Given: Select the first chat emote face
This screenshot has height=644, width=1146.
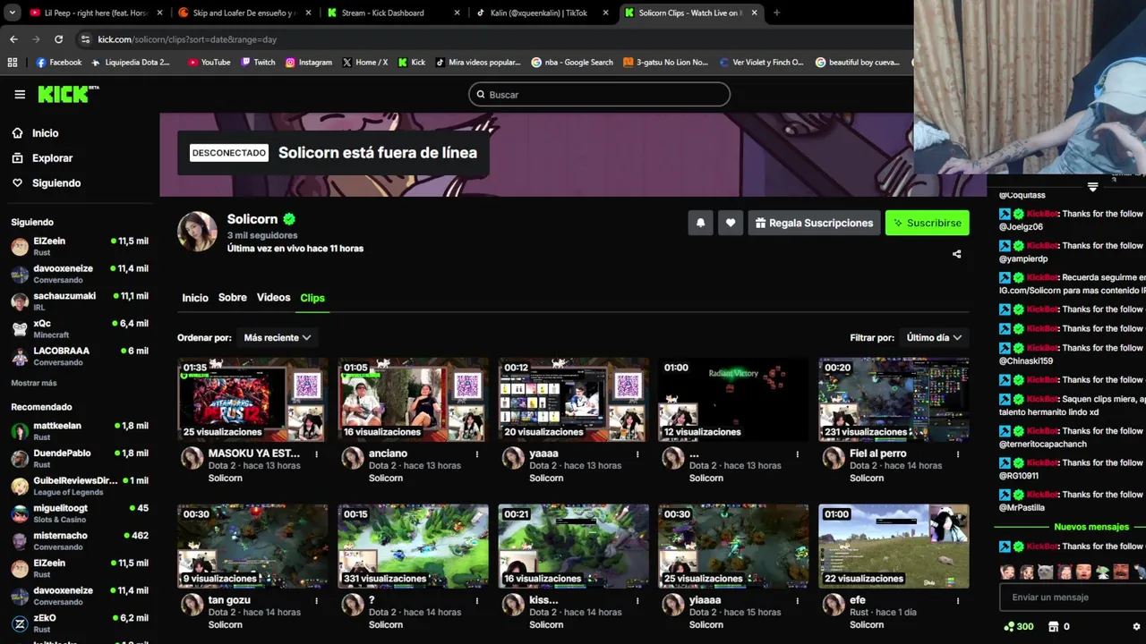Looking at the screenshot, I should coord(1007,572).
